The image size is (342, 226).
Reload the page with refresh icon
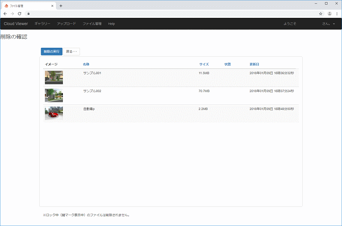point(20,14)
